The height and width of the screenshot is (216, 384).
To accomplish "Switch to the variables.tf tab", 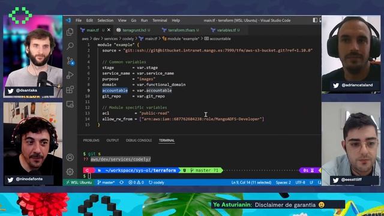I will click(x=226, y=30).
